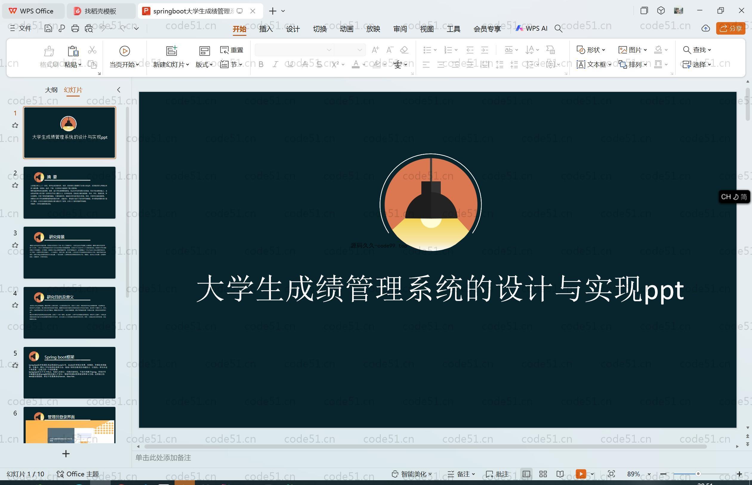
Task: Open the Arrange (排列) dropdown
Action: point(633,64)
